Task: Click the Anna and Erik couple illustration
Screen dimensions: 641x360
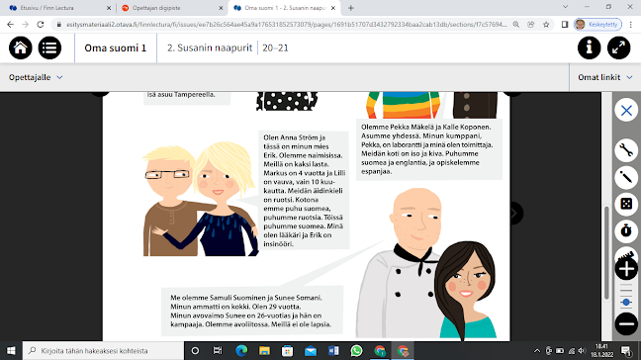Action: coord(201,199)
